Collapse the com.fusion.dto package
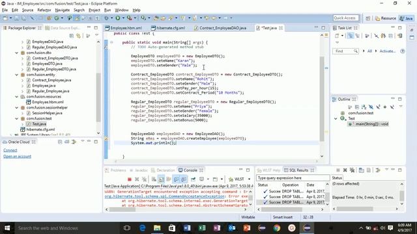 click(17, 53)
